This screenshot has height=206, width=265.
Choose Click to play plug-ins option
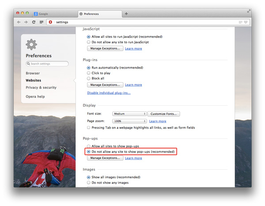(89, 72)
